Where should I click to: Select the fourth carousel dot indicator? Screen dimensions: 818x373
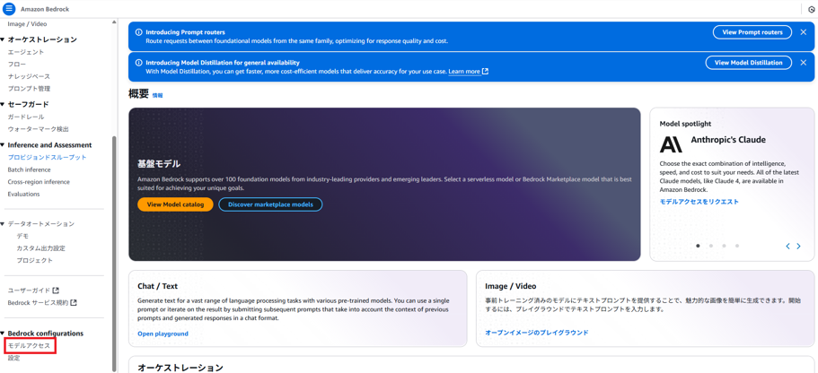737,246
